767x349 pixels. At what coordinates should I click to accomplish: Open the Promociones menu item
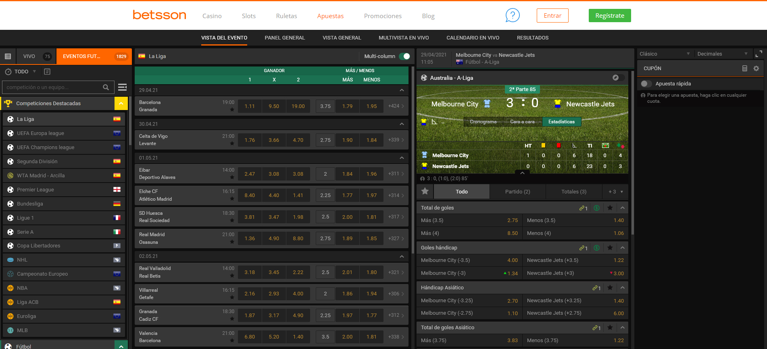pos(383,16)
